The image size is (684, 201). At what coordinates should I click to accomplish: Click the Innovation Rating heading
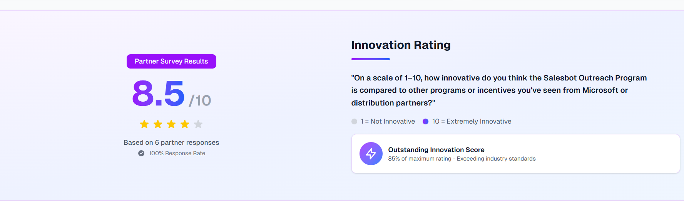tap(401, 45)
